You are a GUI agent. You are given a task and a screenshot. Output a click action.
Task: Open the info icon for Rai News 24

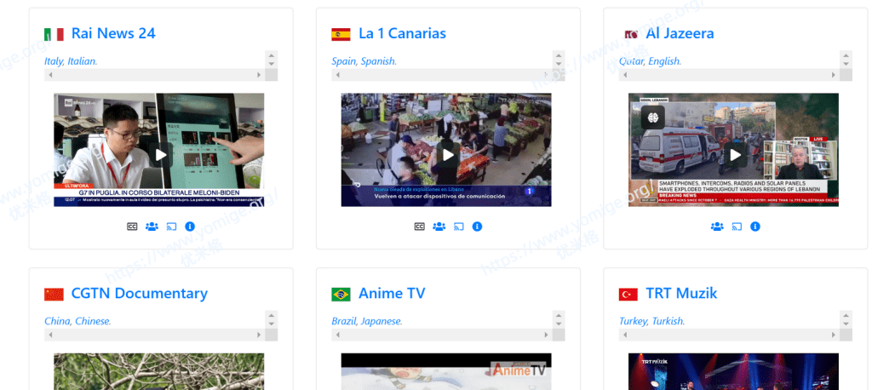(190, 227)
